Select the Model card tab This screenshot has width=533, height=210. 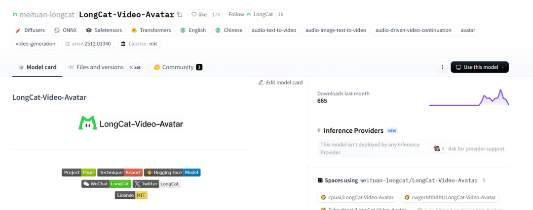(x=38, y=67)
